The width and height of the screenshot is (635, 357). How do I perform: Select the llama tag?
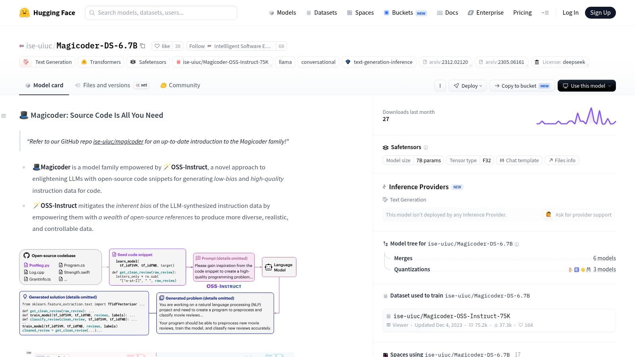pos(285,62)
